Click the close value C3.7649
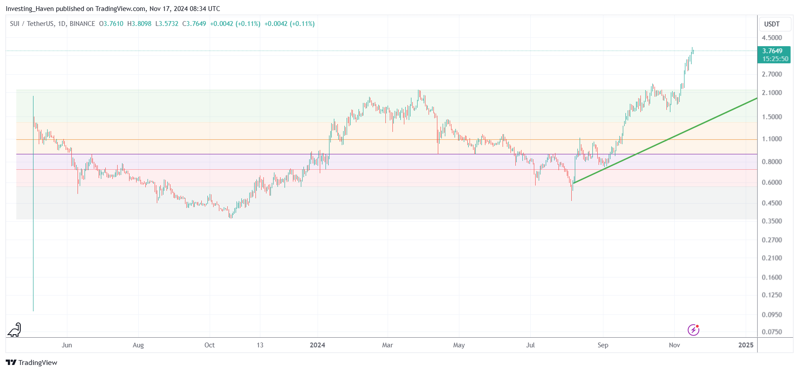The image size is (799, 372). click(194, 24)
